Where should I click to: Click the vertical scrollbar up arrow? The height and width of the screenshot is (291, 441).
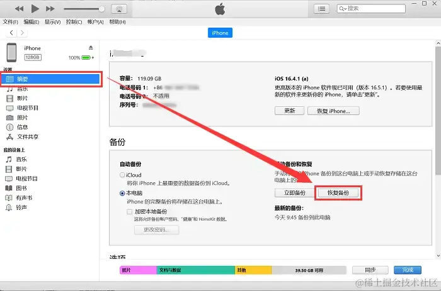(438, 43)
